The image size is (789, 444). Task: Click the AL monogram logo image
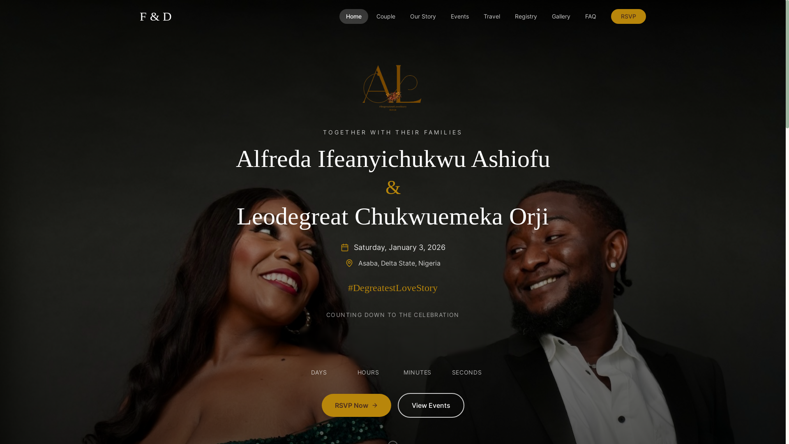(x=392, y=88)
